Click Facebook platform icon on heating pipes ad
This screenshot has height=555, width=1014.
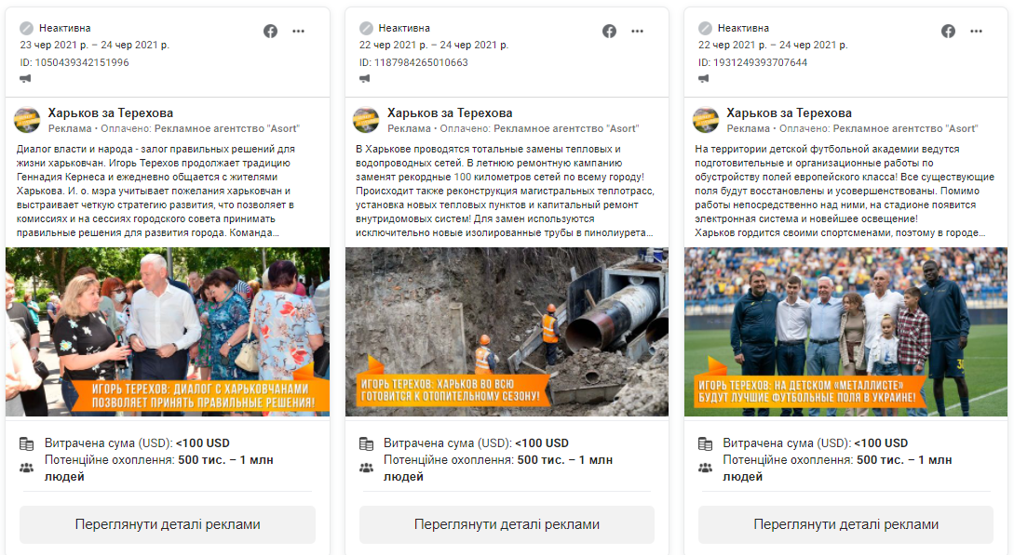point(610,31)
